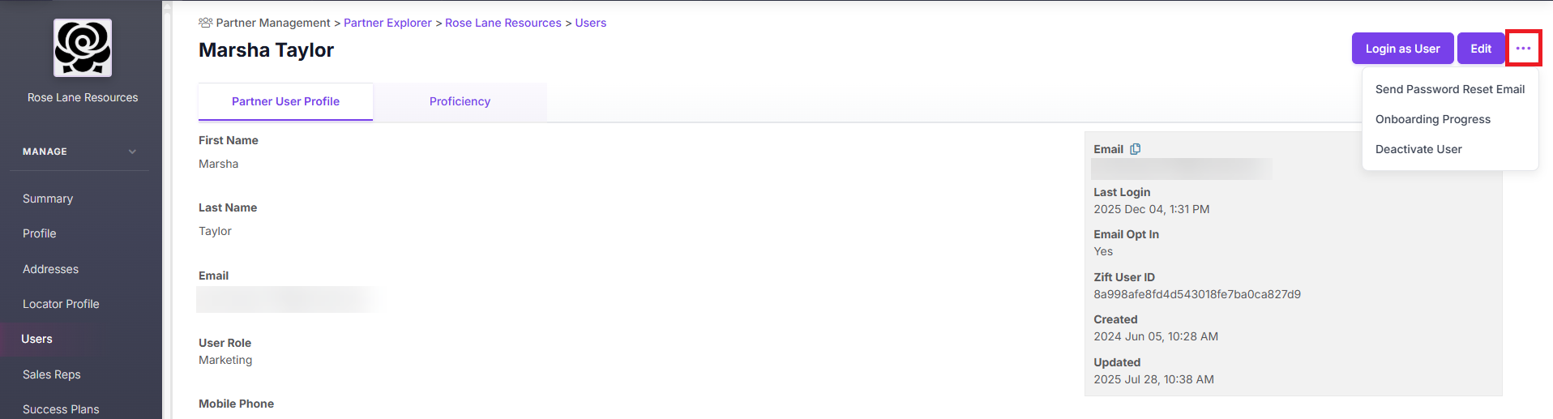Click the Marsha Taylor page heading

tap(266, 50)
